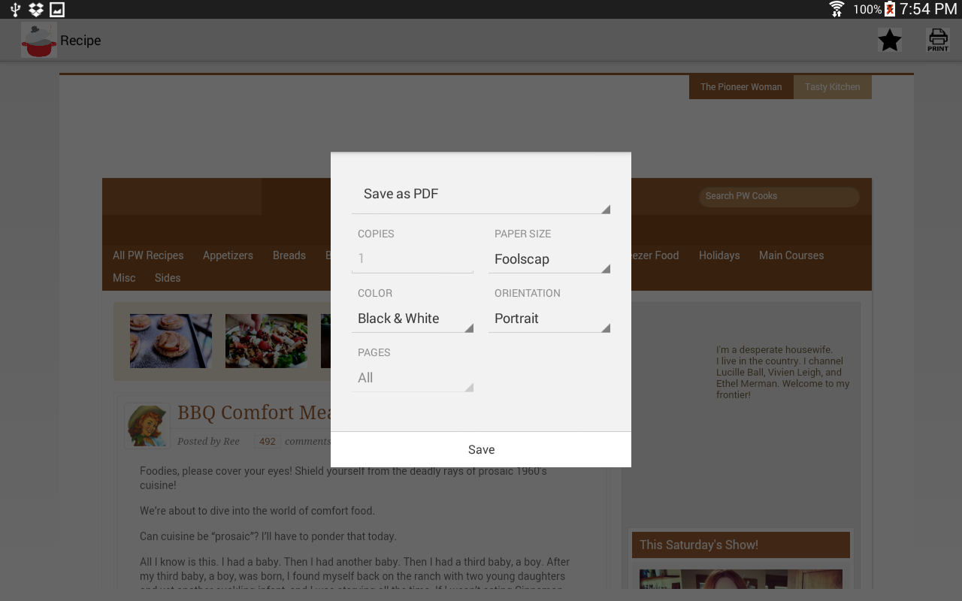The width and height of the screenshot is (962, 601).
Task: Check the Wi-Fi status icon
Action: [836, 9]
